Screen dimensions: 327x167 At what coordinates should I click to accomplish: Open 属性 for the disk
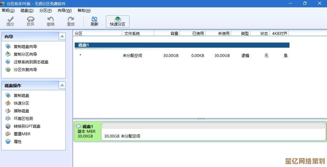(17, 142)
